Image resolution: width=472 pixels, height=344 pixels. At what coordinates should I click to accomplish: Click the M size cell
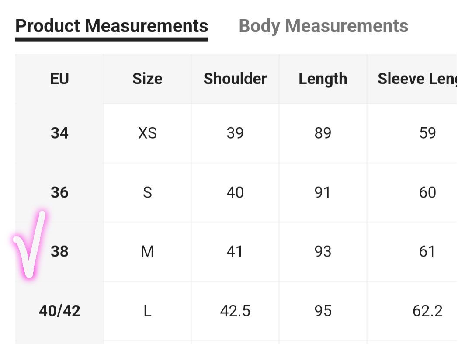coord(148,252)
